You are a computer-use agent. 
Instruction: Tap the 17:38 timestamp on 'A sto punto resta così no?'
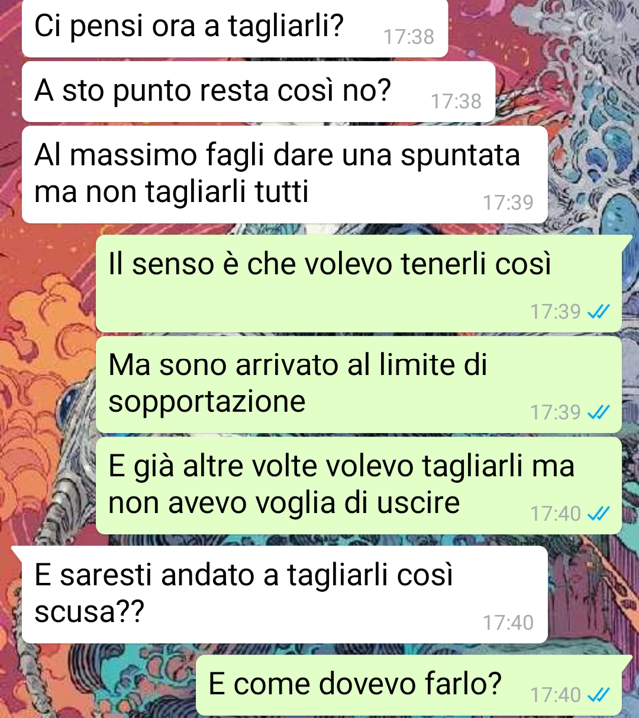tap(456, 101)
